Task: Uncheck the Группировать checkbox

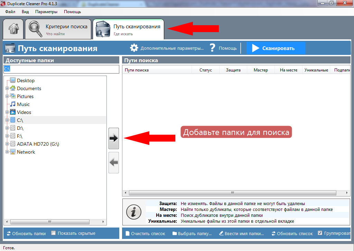Action: 320,233
